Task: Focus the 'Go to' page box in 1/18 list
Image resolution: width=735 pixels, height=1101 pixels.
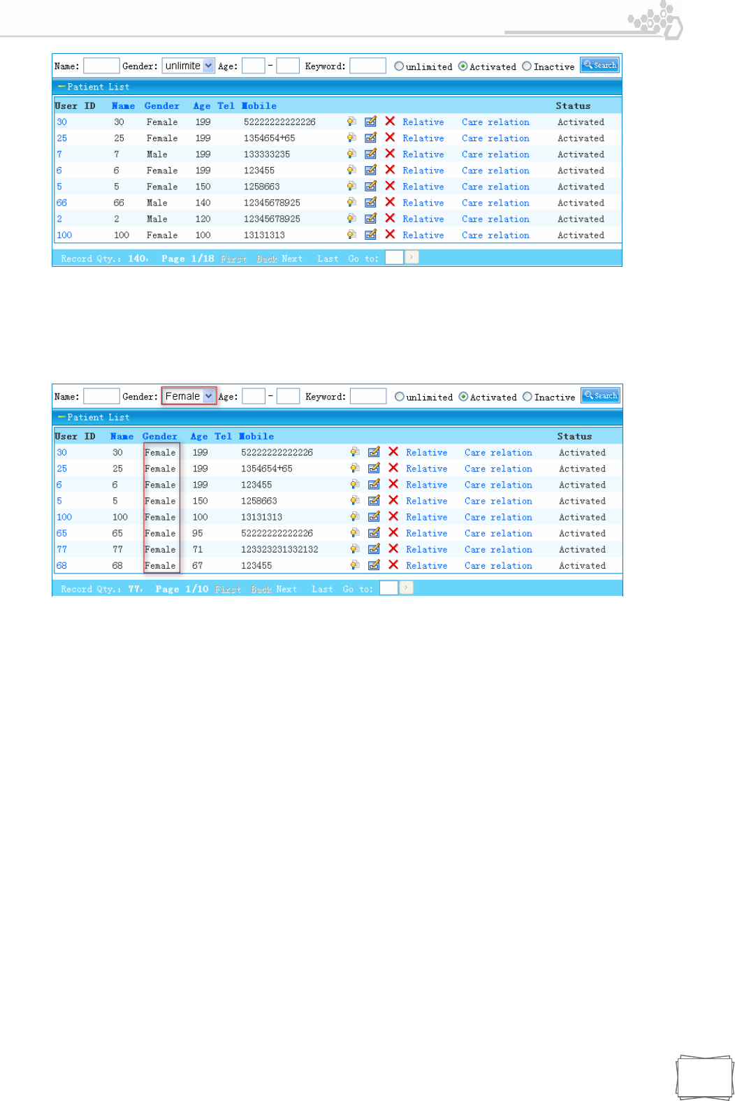Action: pyautogui.click(x=394, y=257)
